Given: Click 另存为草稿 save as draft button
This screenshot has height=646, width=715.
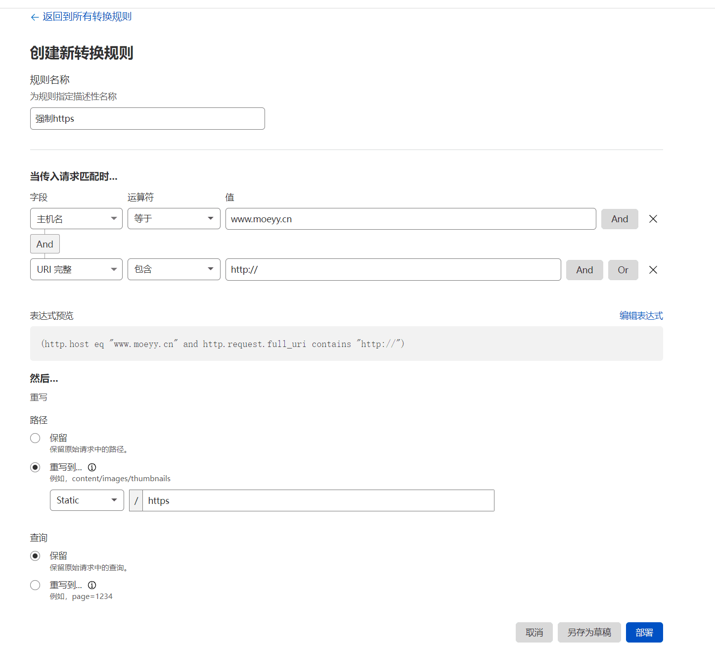Looking at the screenshot, I should tap(589, 633).
